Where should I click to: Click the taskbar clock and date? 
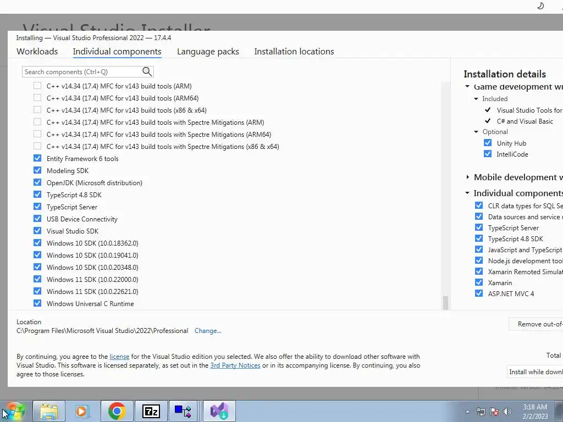pos(535,412)
